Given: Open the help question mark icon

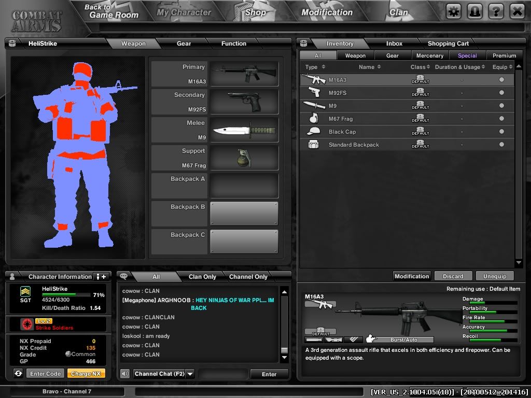Looking at the screenshot, I should click(x=496, y=12).
